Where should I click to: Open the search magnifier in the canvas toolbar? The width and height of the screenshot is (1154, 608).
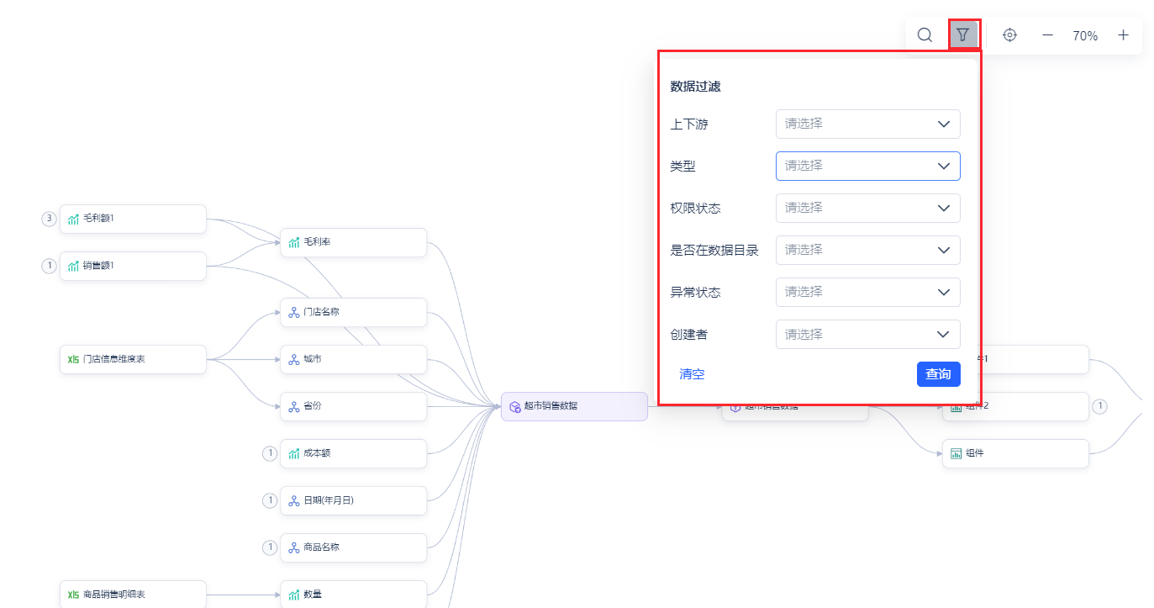pos(925,35)
